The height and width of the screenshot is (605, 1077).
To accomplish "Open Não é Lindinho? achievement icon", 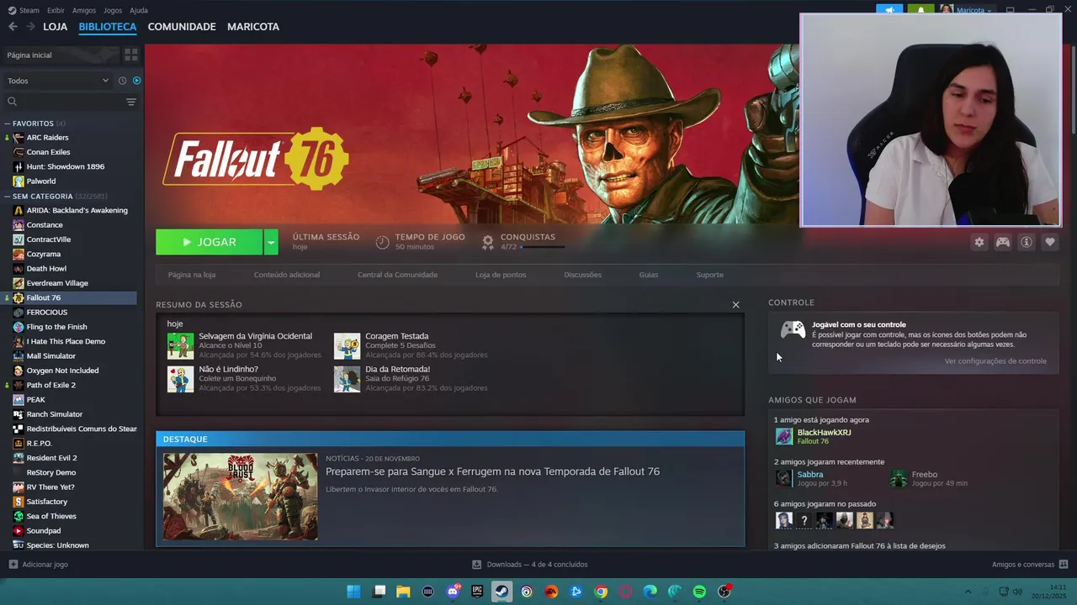I will 180,379.
